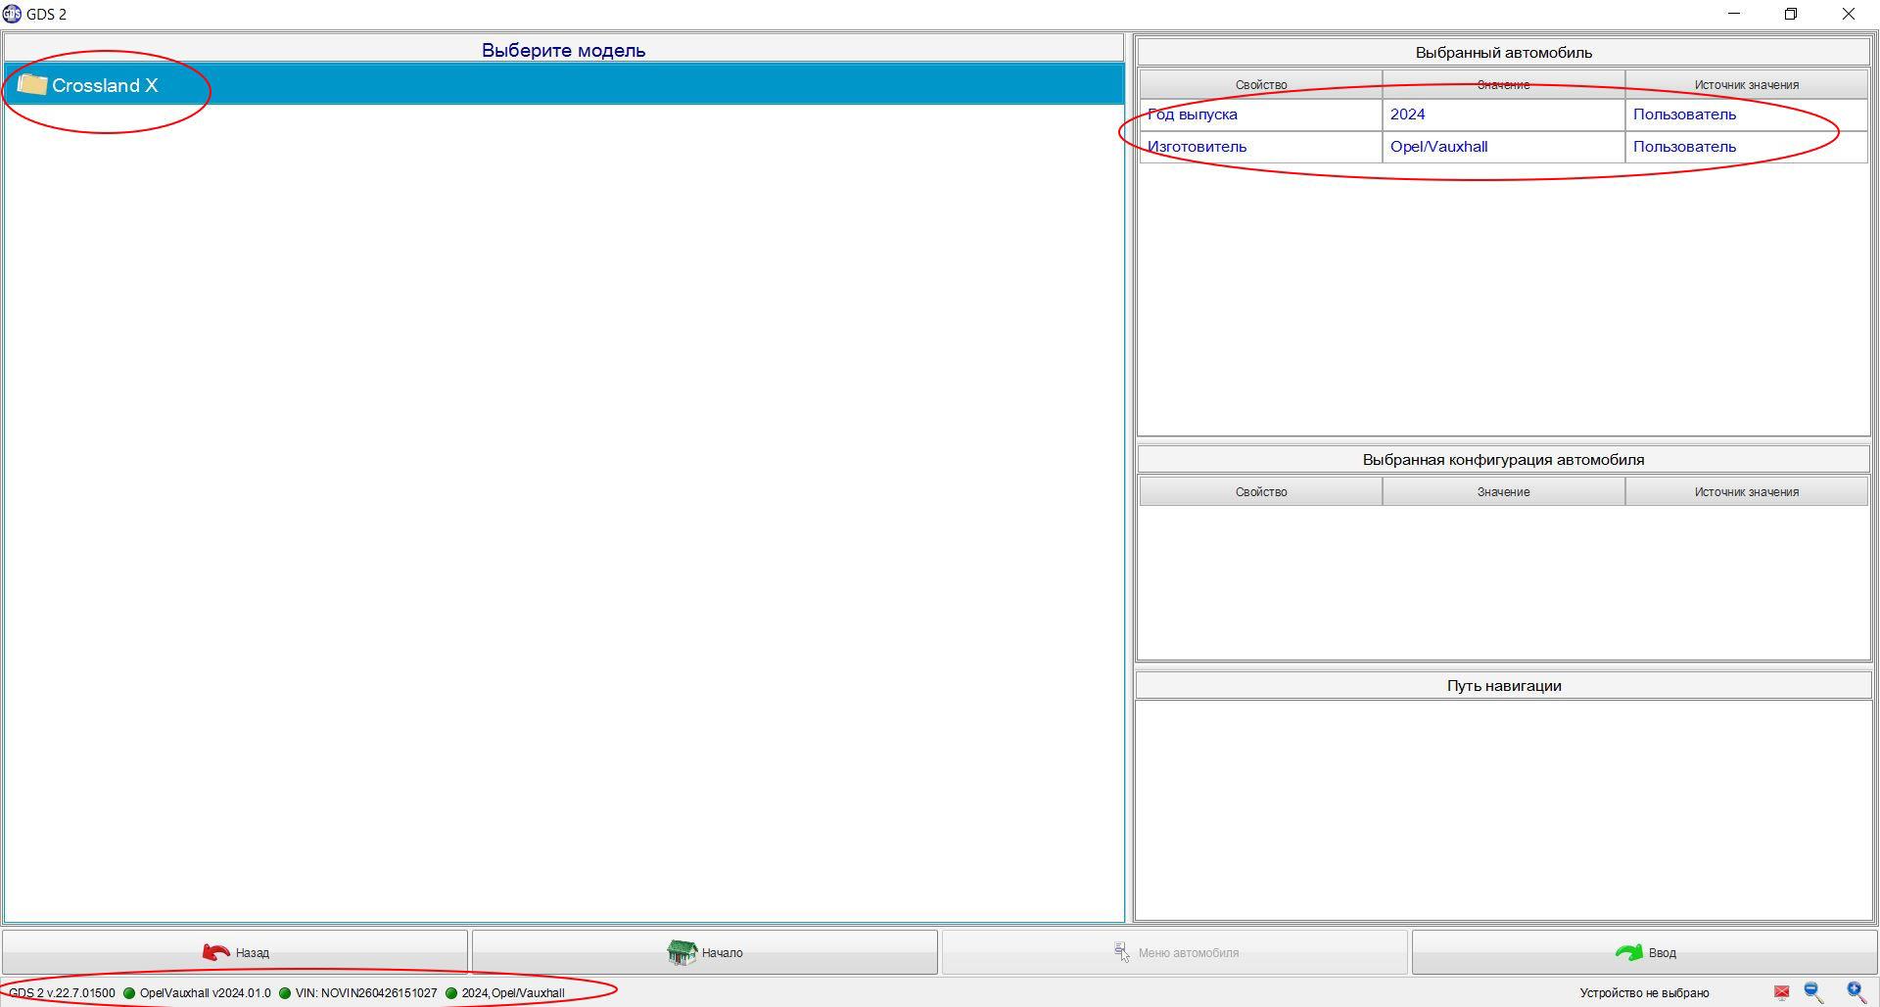Click the zoom out magnifier icon

(1814, 992)
